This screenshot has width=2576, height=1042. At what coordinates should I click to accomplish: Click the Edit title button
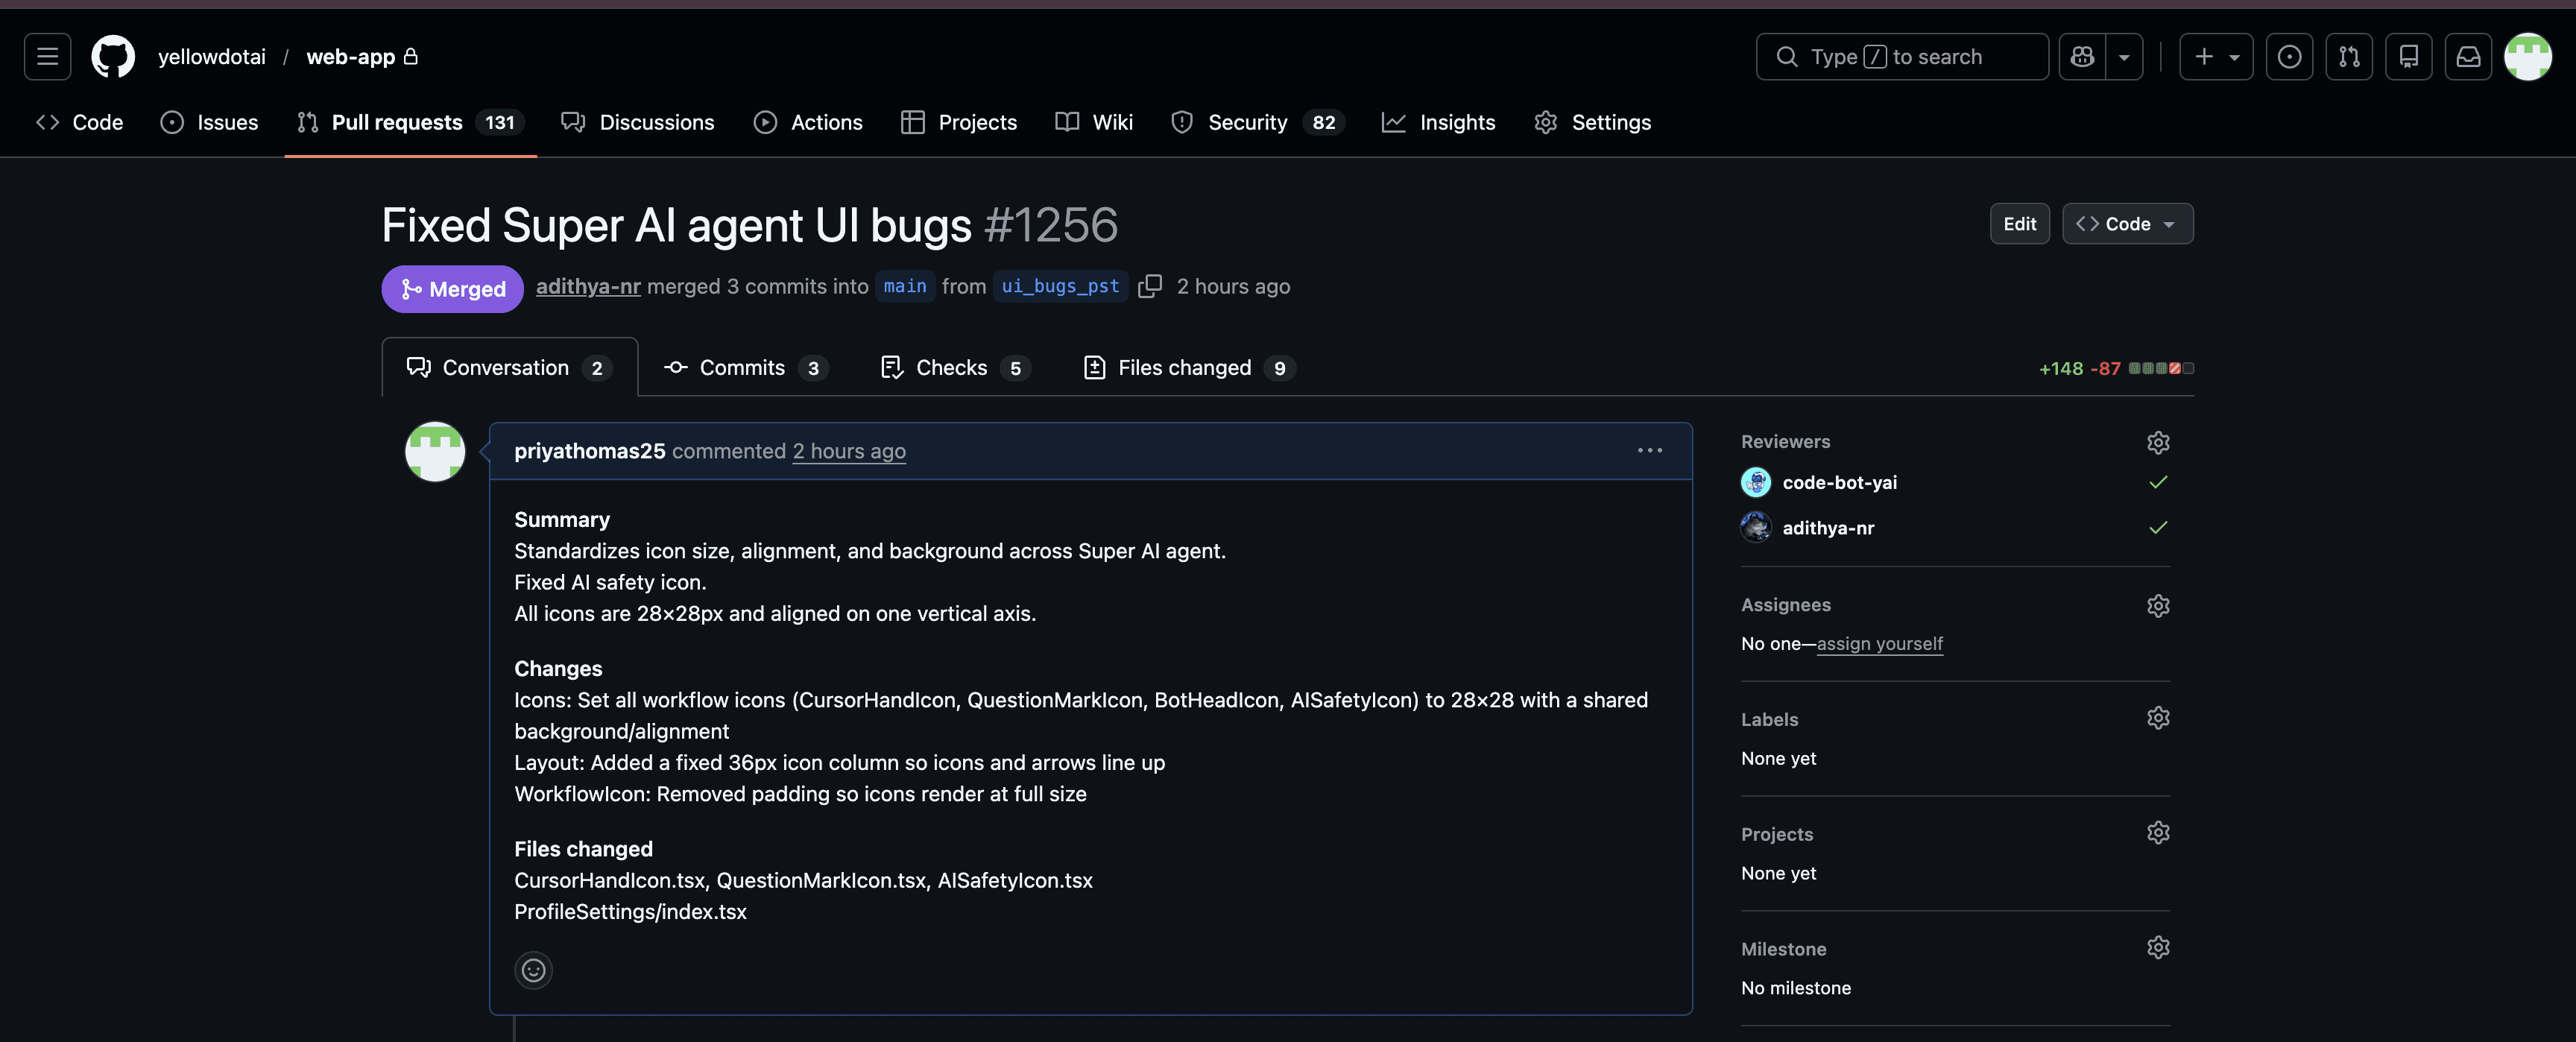point(2018,224)
